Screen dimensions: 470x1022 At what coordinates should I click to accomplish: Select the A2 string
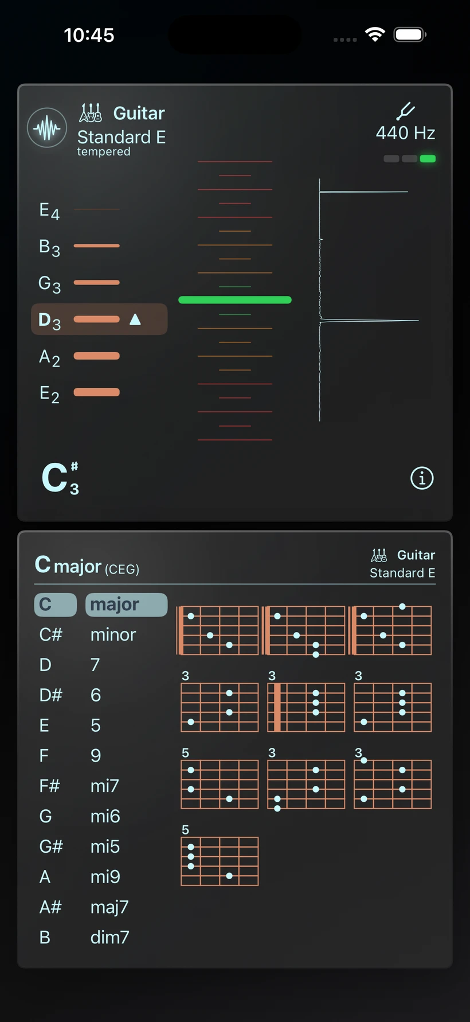pos(80,357)
